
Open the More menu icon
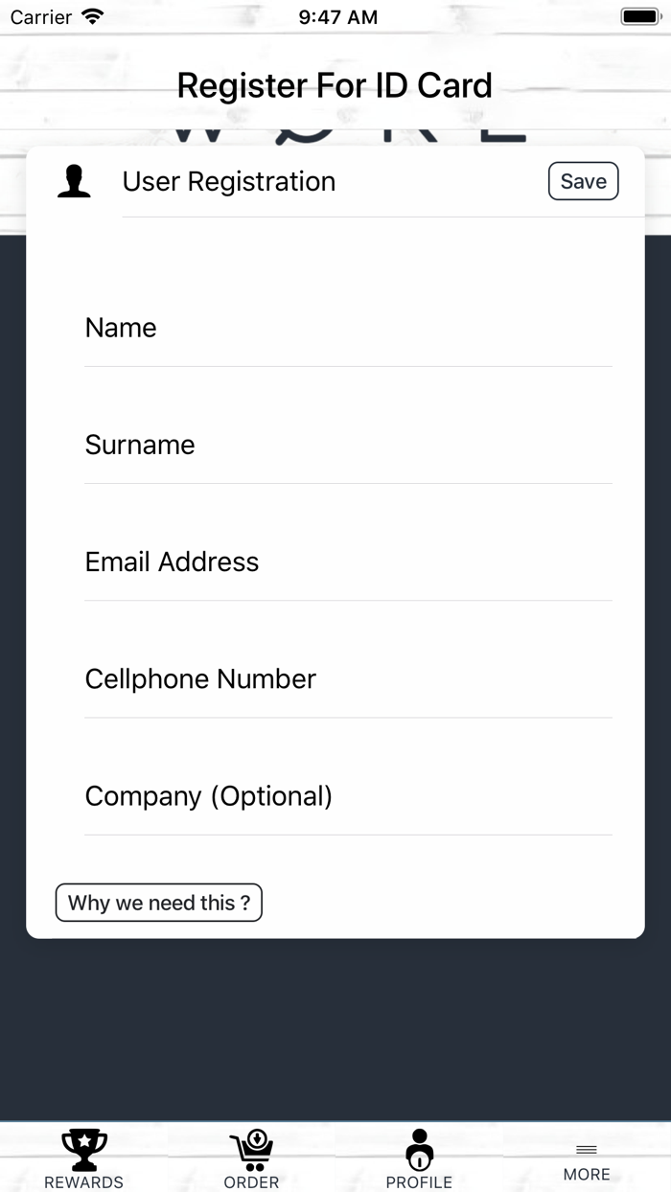click(587, 1149)
